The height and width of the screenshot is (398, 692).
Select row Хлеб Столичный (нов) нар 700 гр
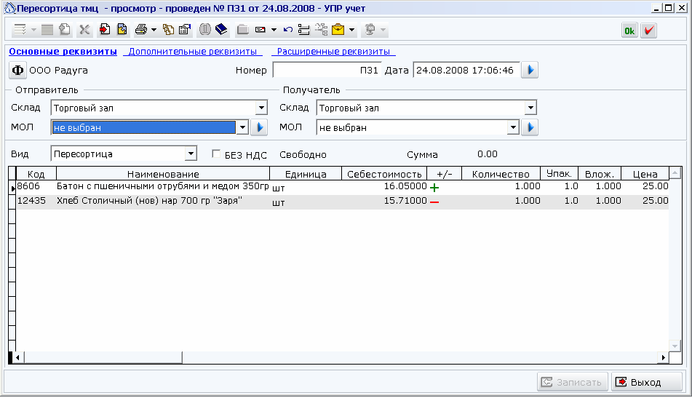pyautogui.click(x=343, y=202)
